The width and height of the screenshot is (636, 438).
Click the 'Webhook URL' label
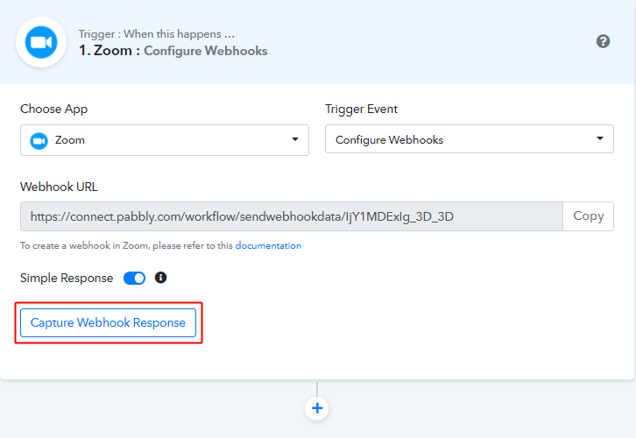point(60,187)
